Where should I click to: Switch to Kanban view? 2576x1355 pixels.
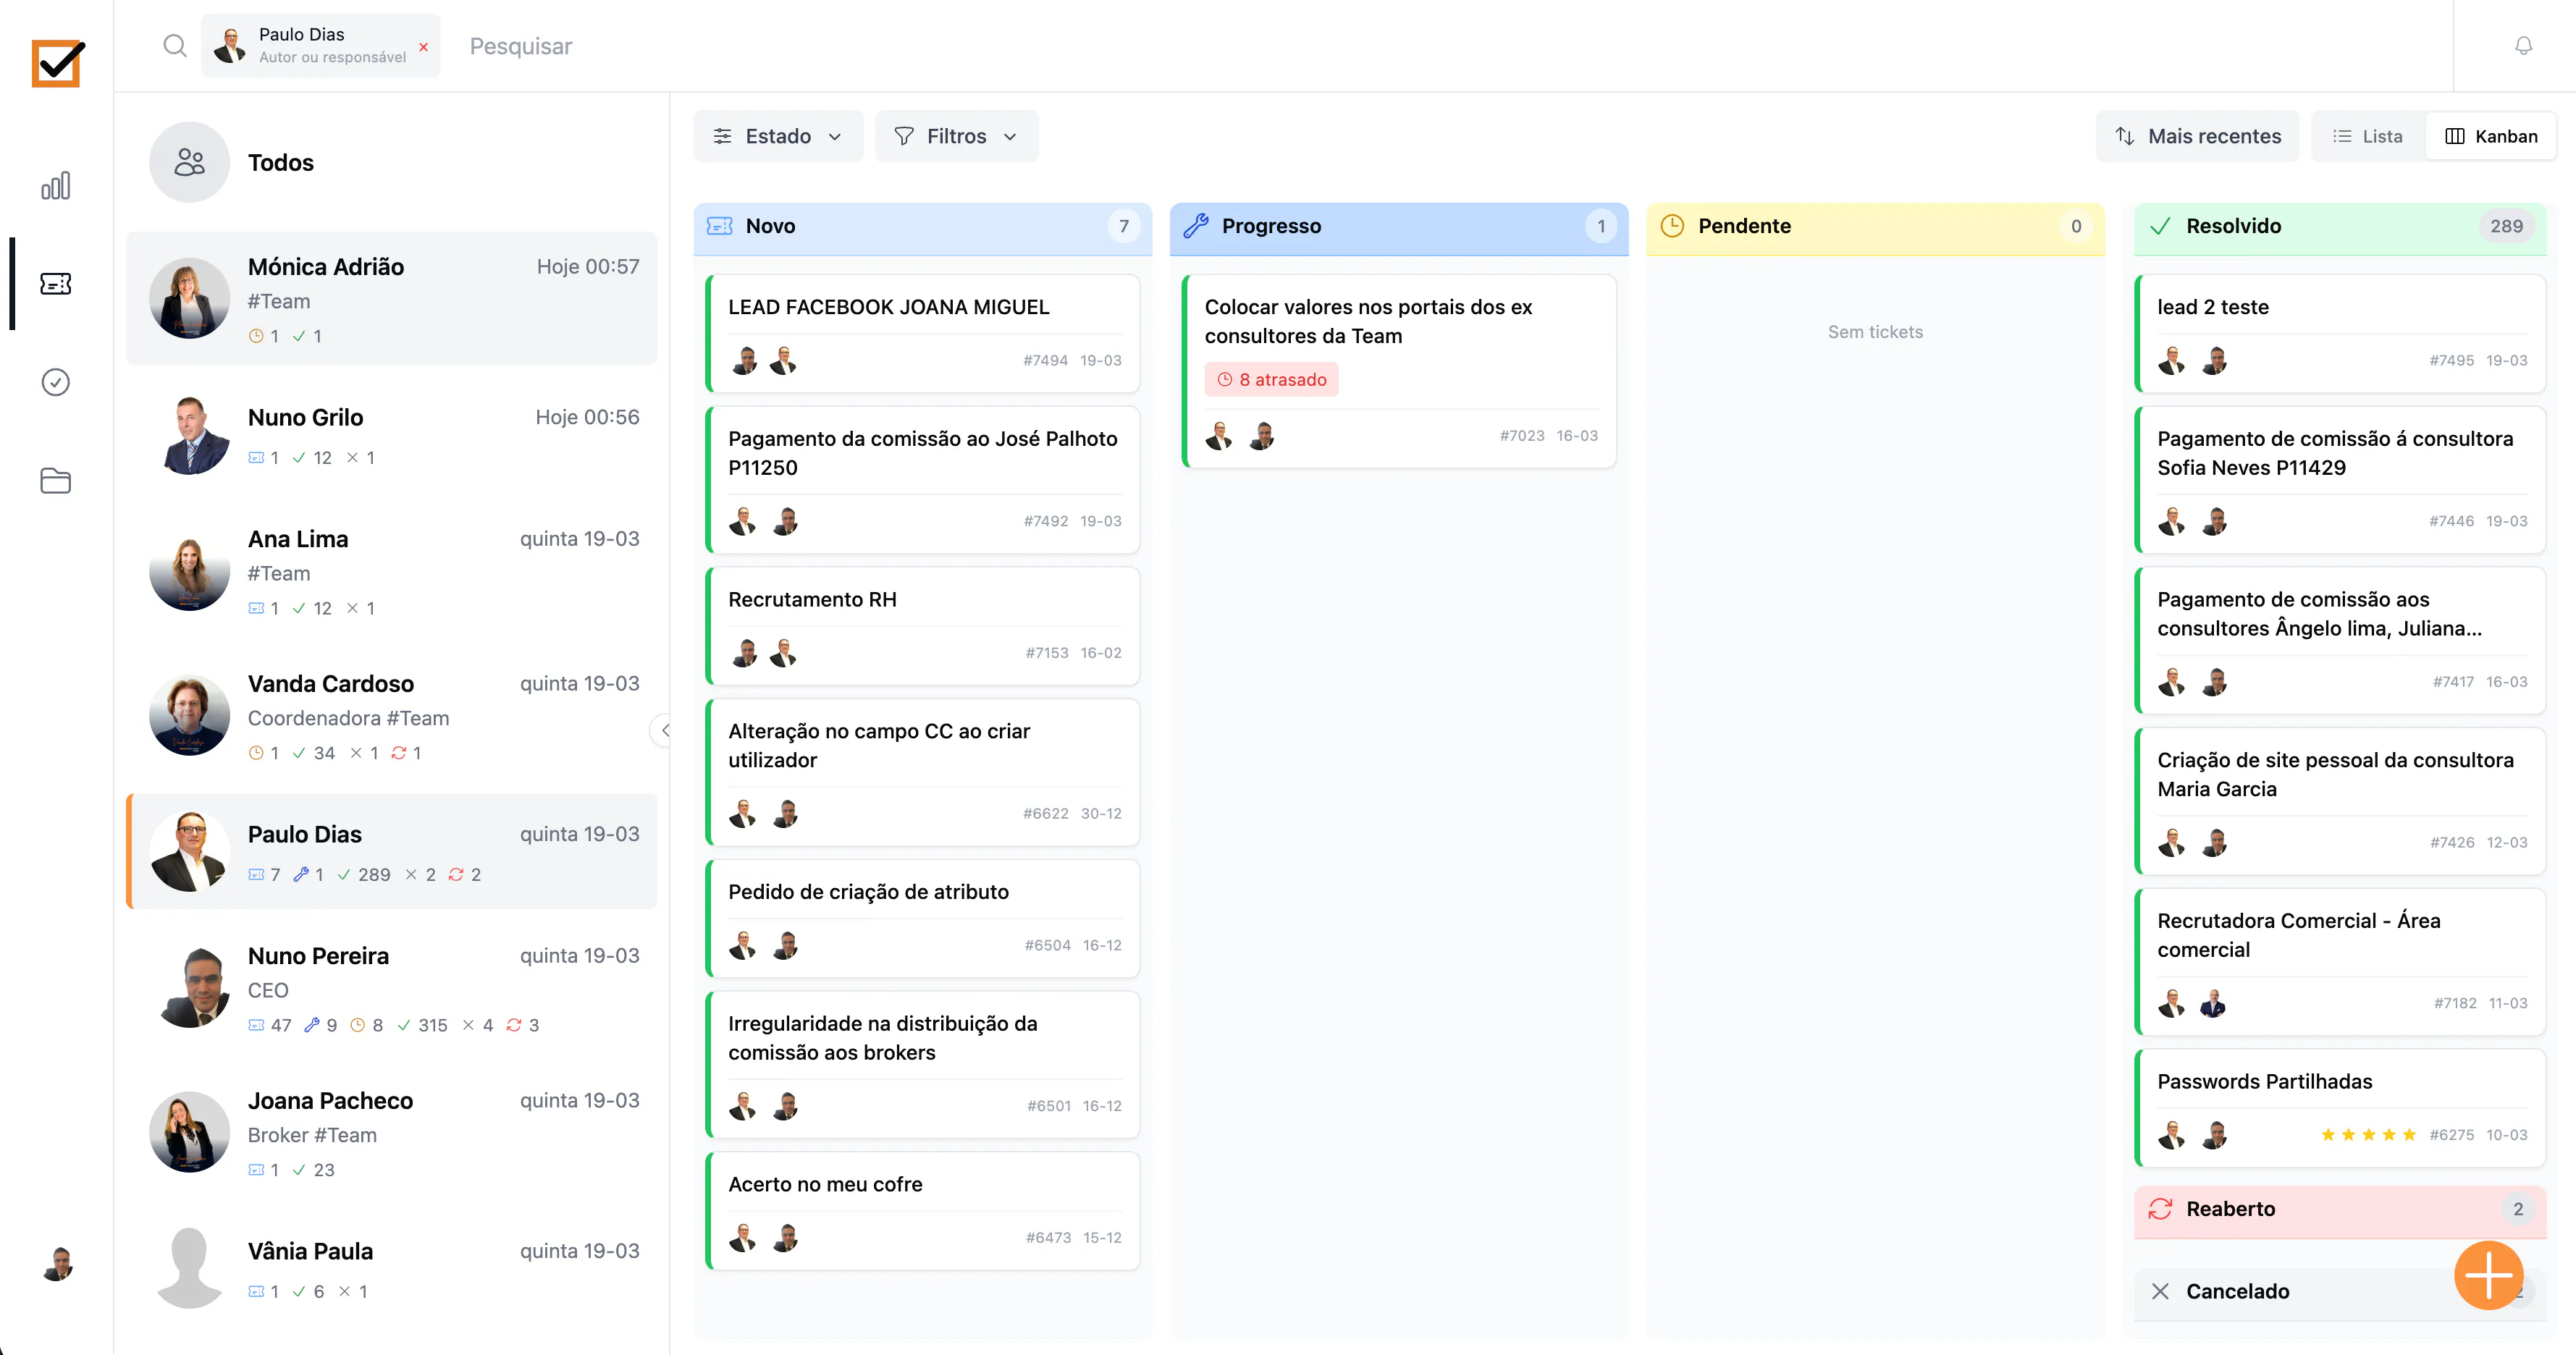2490,136
